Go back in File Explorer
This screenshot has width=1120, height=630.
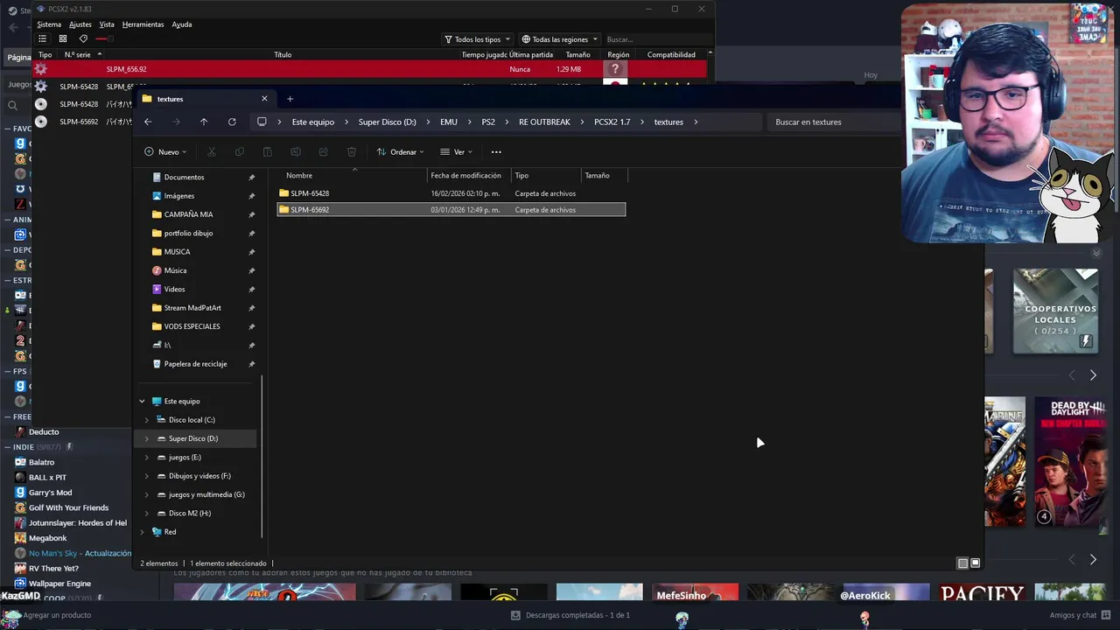(x=148, y=122)
